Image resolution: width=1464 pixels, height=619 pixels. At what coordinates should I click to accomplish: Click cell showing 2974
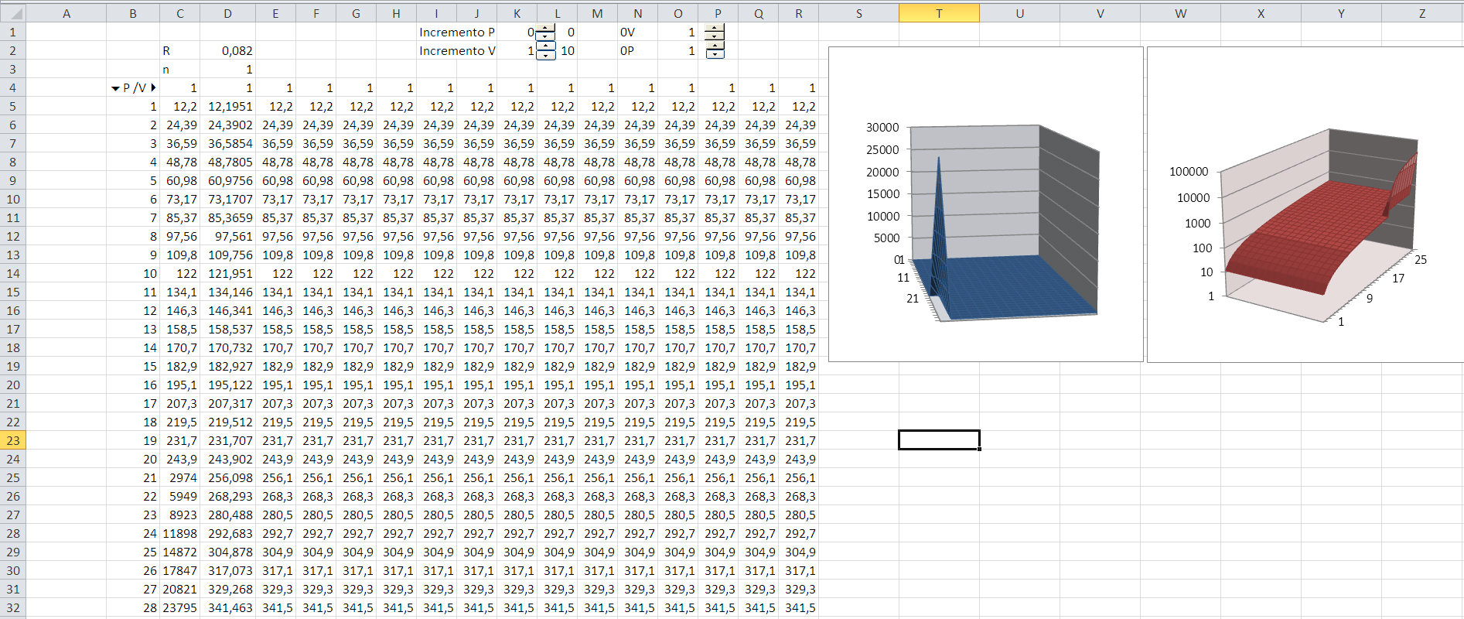(179, 477)
